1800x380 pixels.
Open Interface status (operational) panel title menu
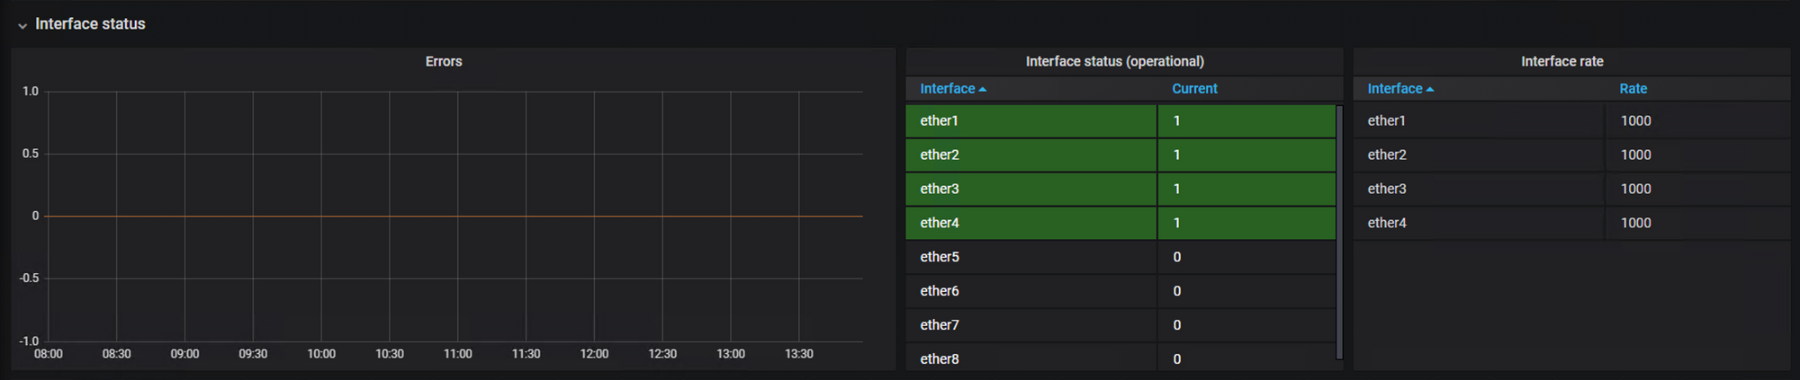pos(1114,61)
